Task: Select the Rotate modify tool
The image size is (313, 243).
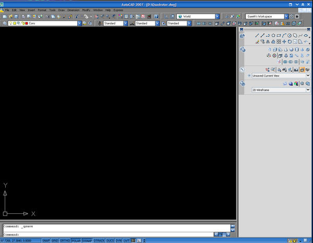Action: tap(290, 42)
